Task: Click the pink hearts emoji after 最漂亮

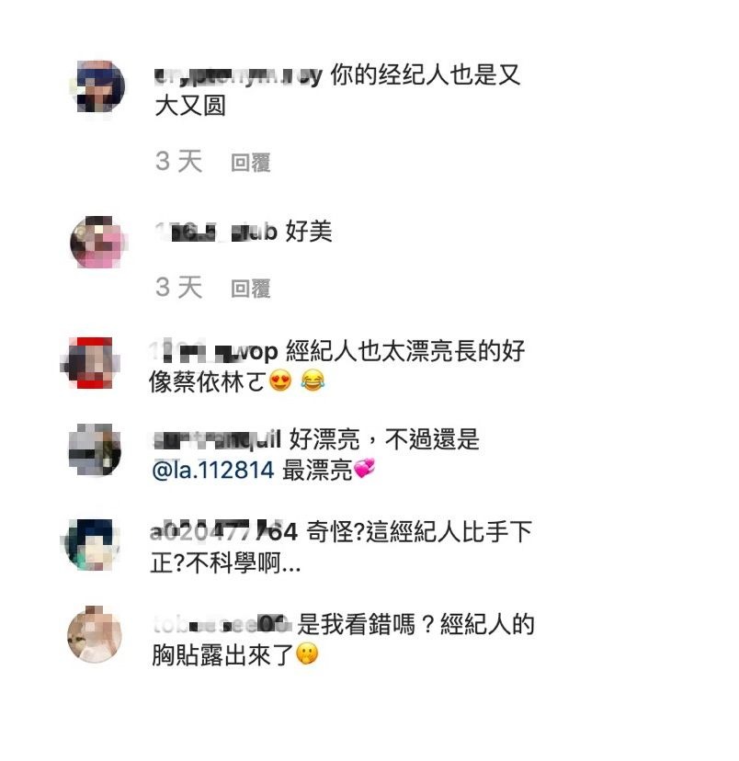Action: (364, 469)
